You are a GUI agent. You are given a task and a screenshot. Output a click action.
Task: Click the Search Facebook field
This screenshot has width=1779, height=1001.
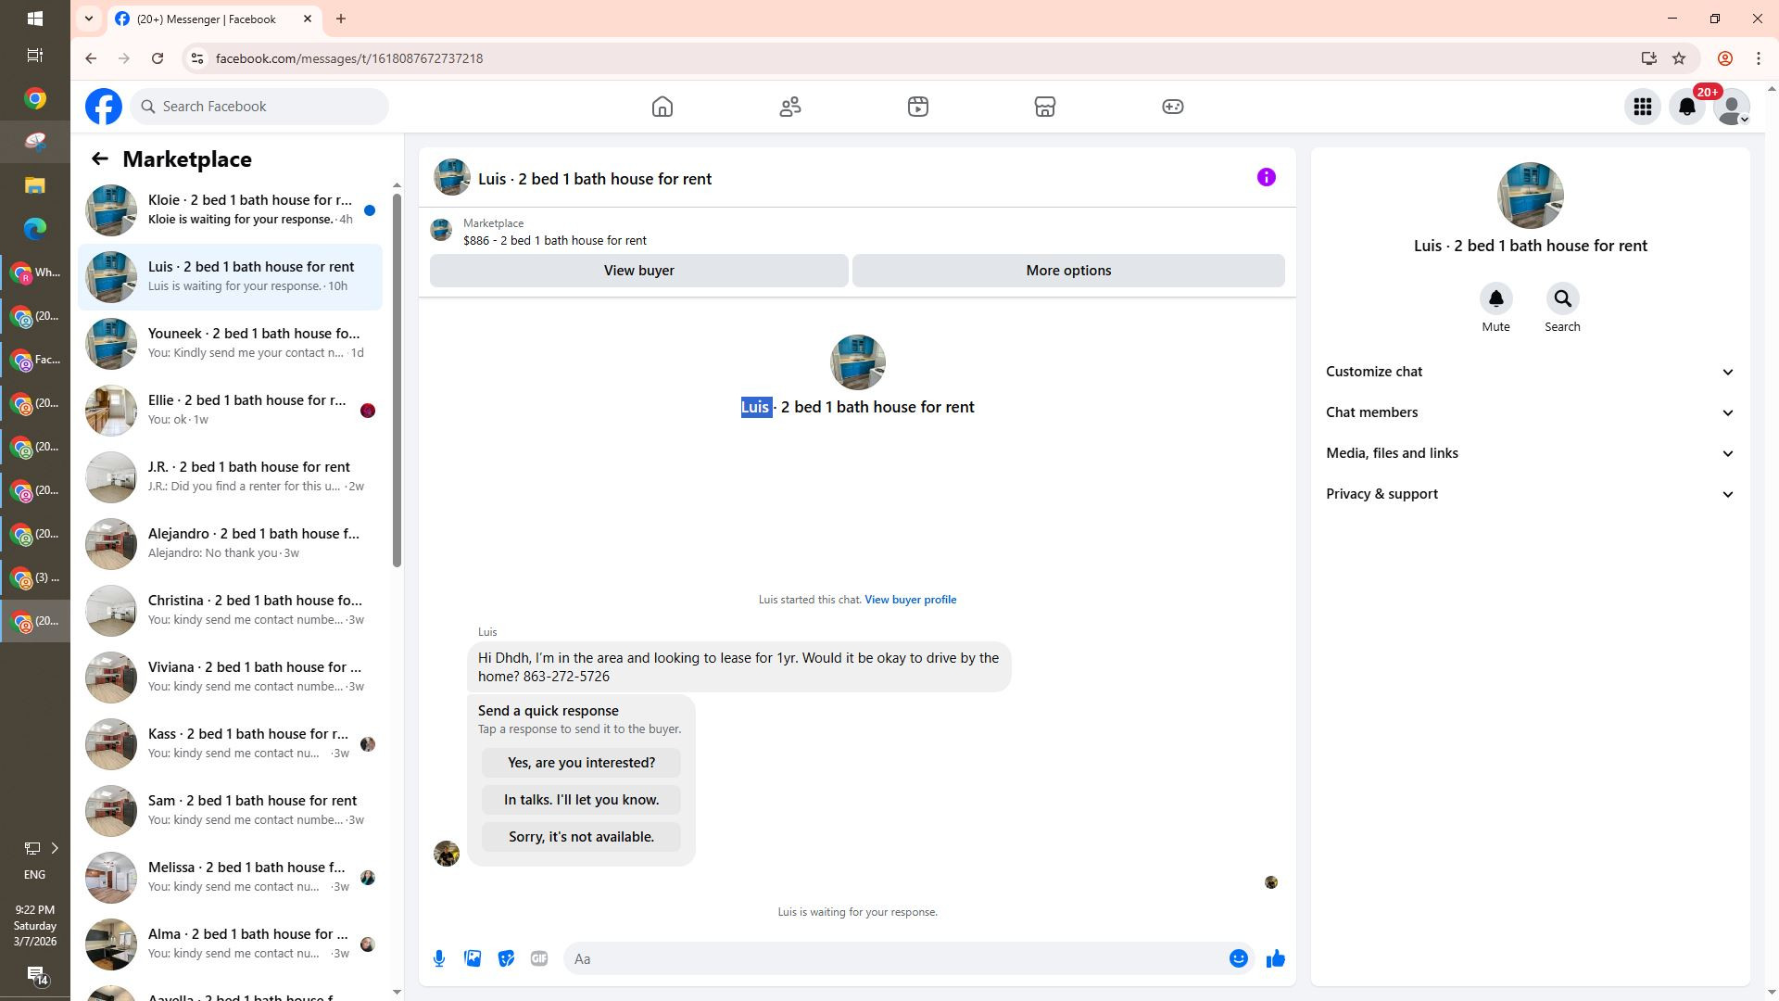(259, 107)
